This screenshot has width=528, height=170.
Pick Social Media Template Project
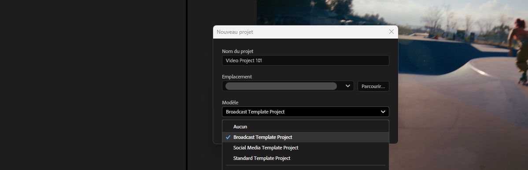(306, 148)
